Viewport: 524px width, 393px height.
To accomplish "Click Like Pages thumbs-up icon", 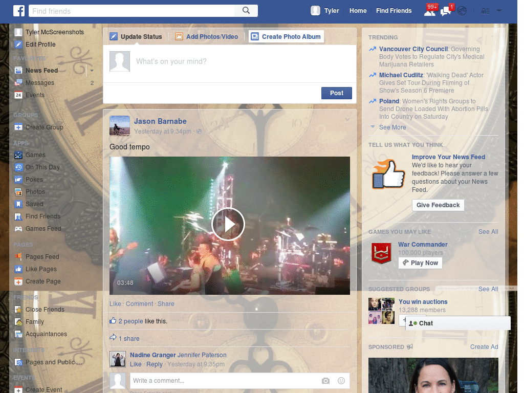I will [x=18, y=269].
